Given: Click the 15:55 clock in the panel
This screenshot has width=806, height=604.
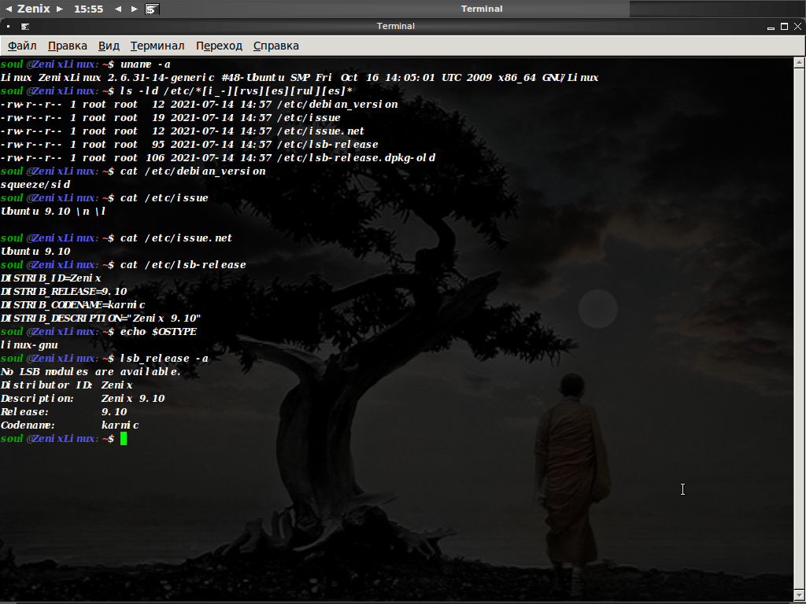Looking at the screenshot, I should coord(88,9).
